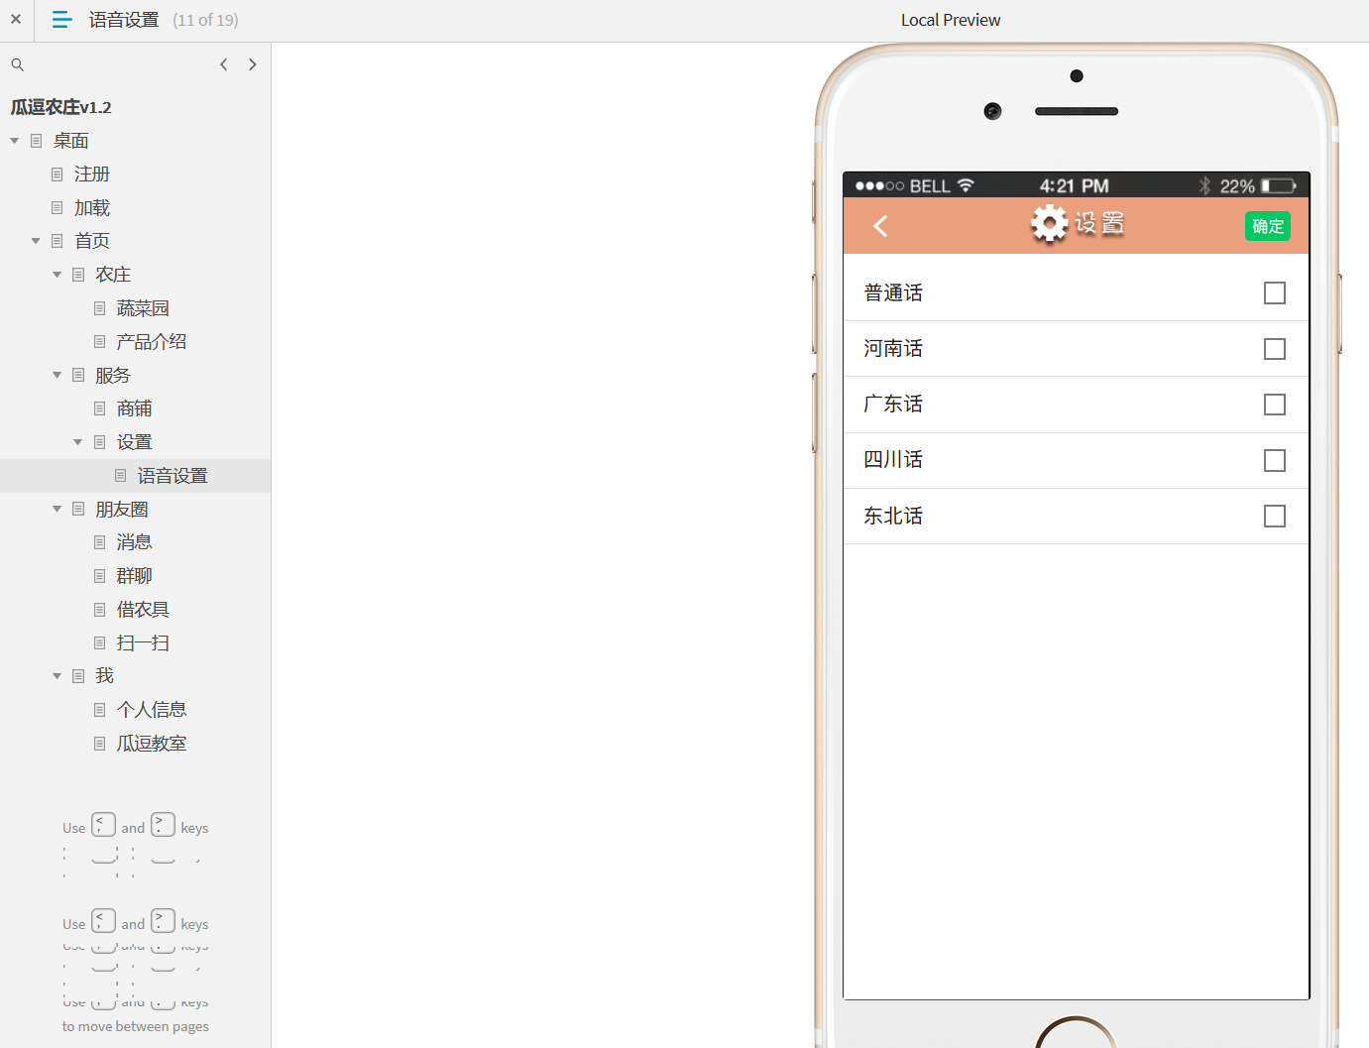The height and width of the screenshot is (1048, 1369).
Task: Click the page icon beside 产品介绍
Action: point(100,342)
